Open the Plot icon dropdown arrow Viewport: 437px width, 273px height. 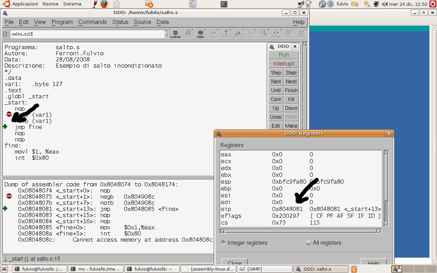[x=255, y=30]
